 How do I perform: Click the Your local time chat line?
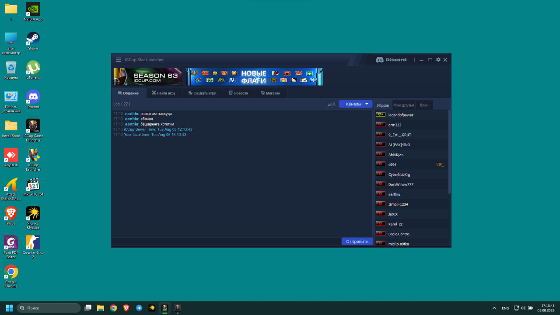point(155,135)
